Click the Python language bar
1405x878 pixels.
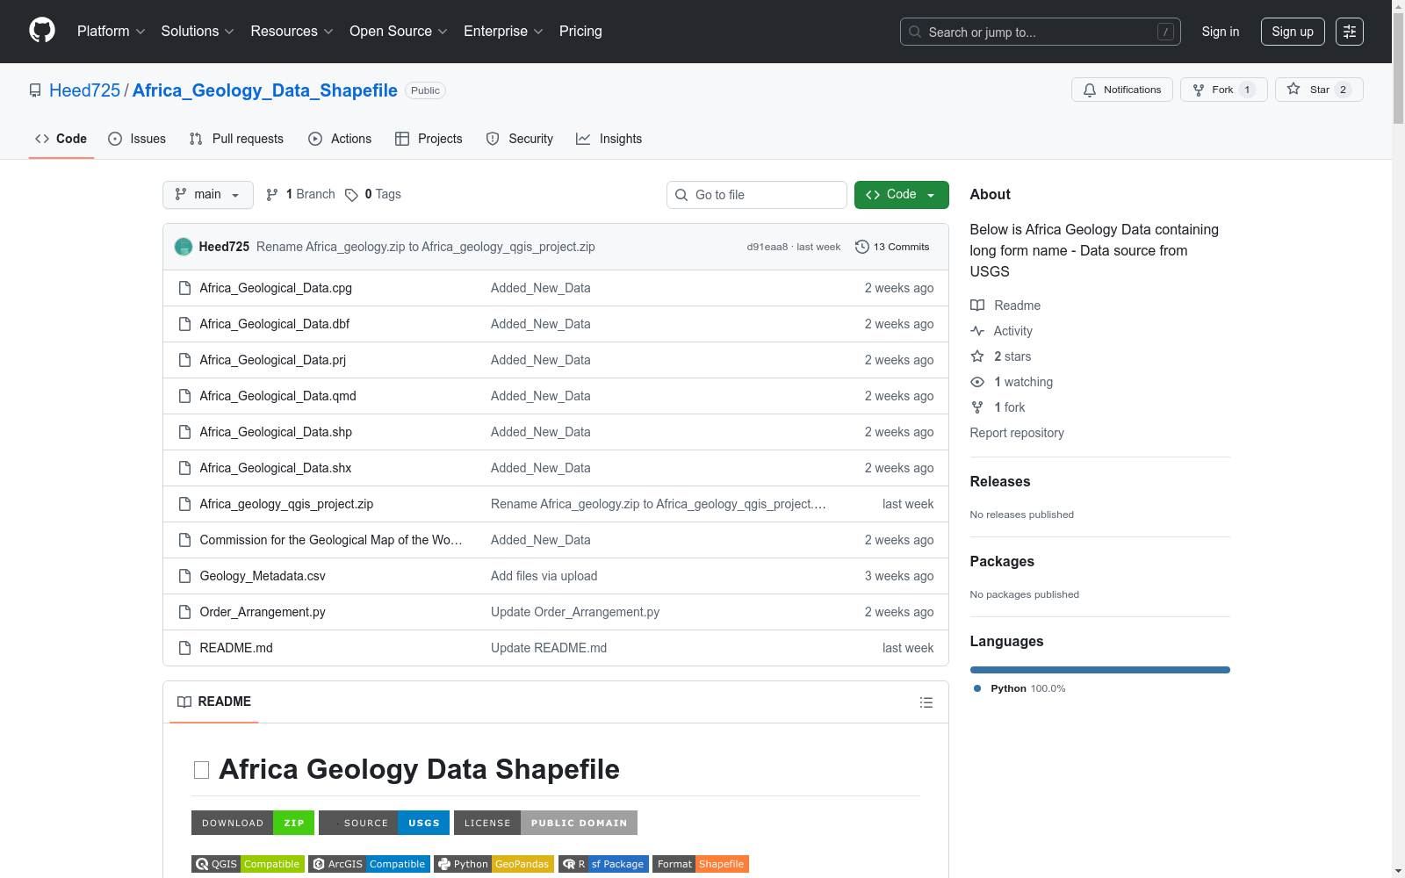click(x=1100, y=670)
